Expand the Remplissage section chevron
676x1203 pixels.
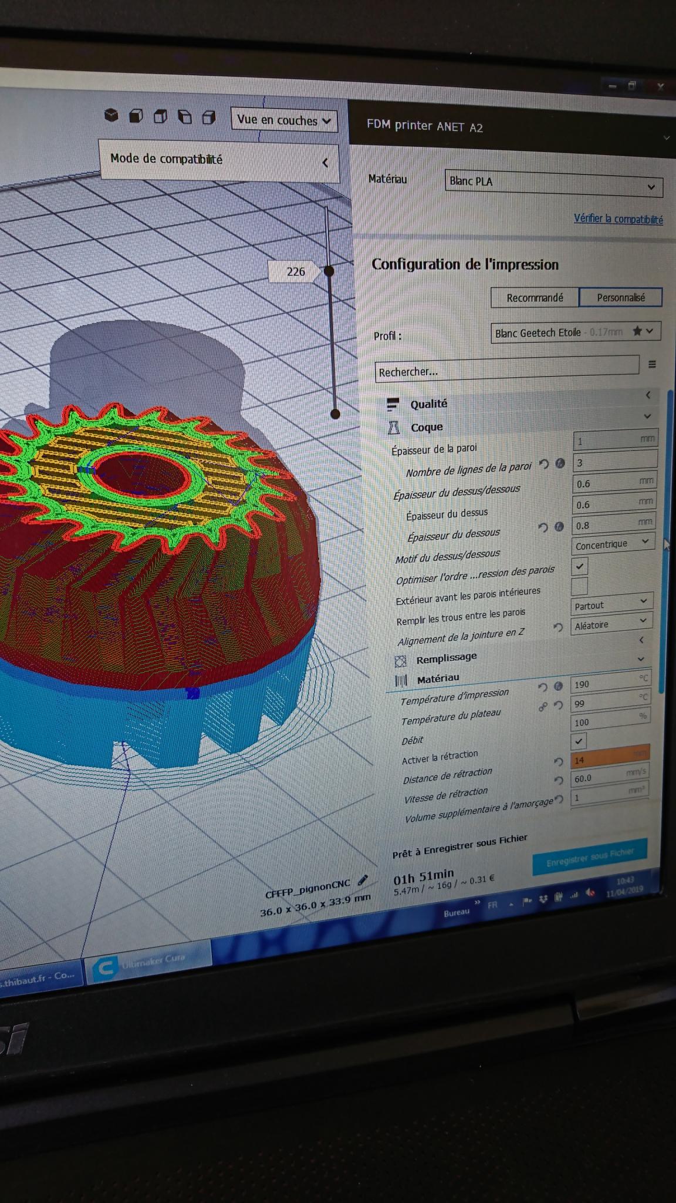641,640
